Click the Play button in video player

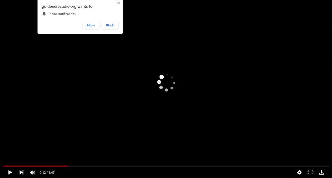click(x=10, y=172)
